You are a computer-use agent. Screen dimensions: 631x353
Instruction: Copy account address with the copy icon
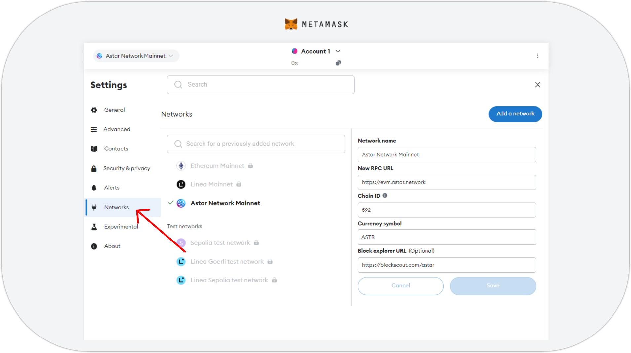pyautogui.click(x=338, y=63)
